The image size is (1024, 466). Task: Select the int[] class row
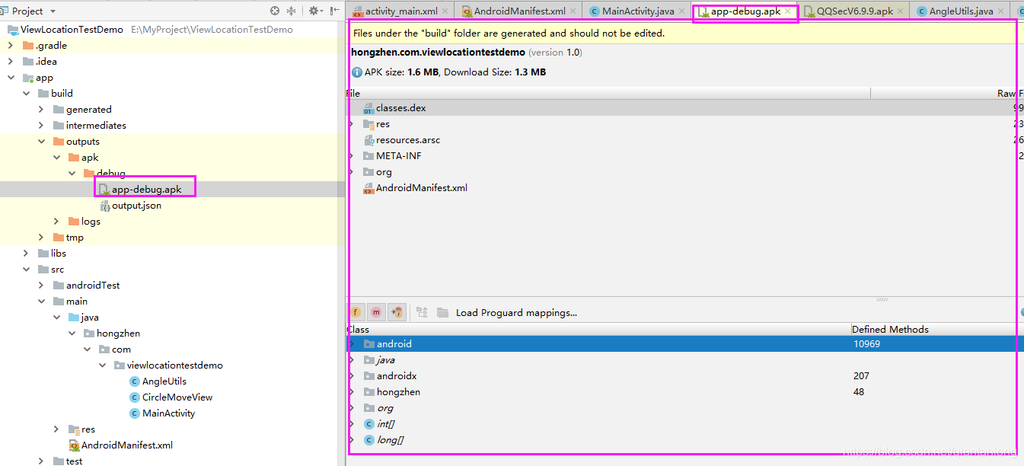click(x=683, y=424)
